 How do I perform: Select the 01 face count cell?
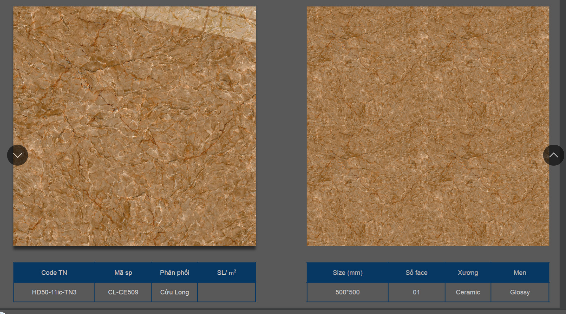pyautogui.click(x=416, y=292)
